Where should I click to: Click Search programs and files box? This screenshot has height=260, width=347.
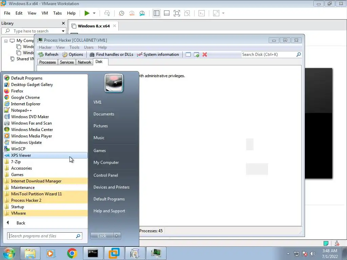click(44, 236)
